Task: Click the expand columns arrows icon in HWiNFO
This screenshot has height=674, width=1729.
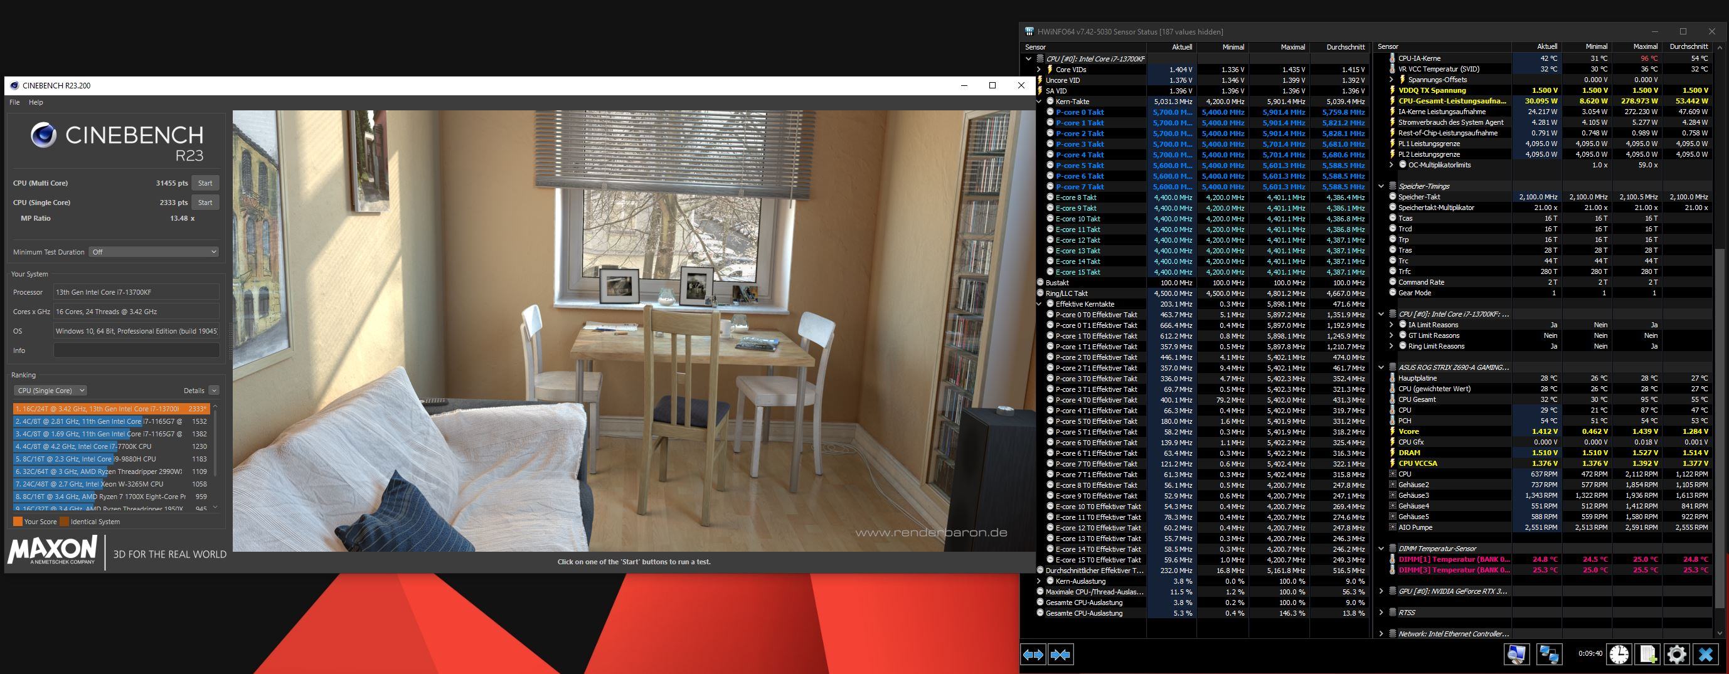Action: (1033, 655)
